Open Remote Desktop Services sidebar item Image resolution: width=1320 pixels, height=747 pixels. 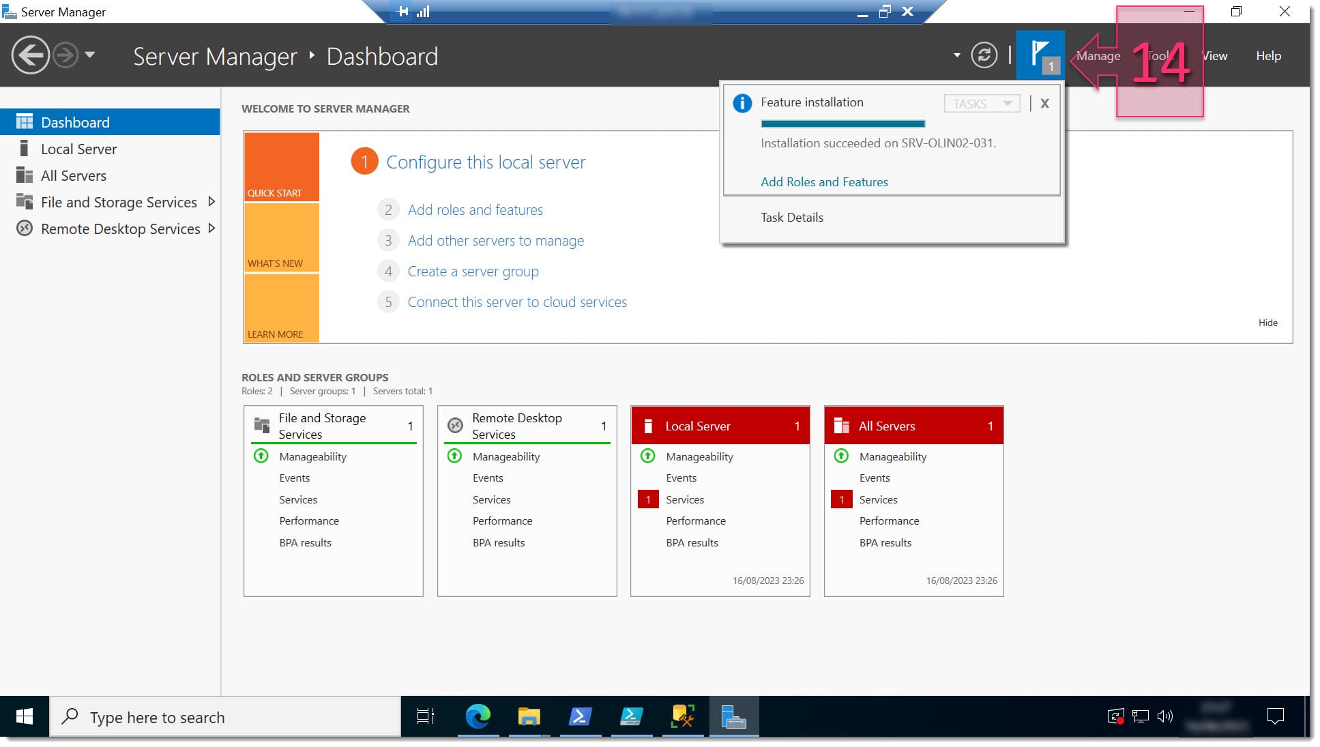point(110,229)
